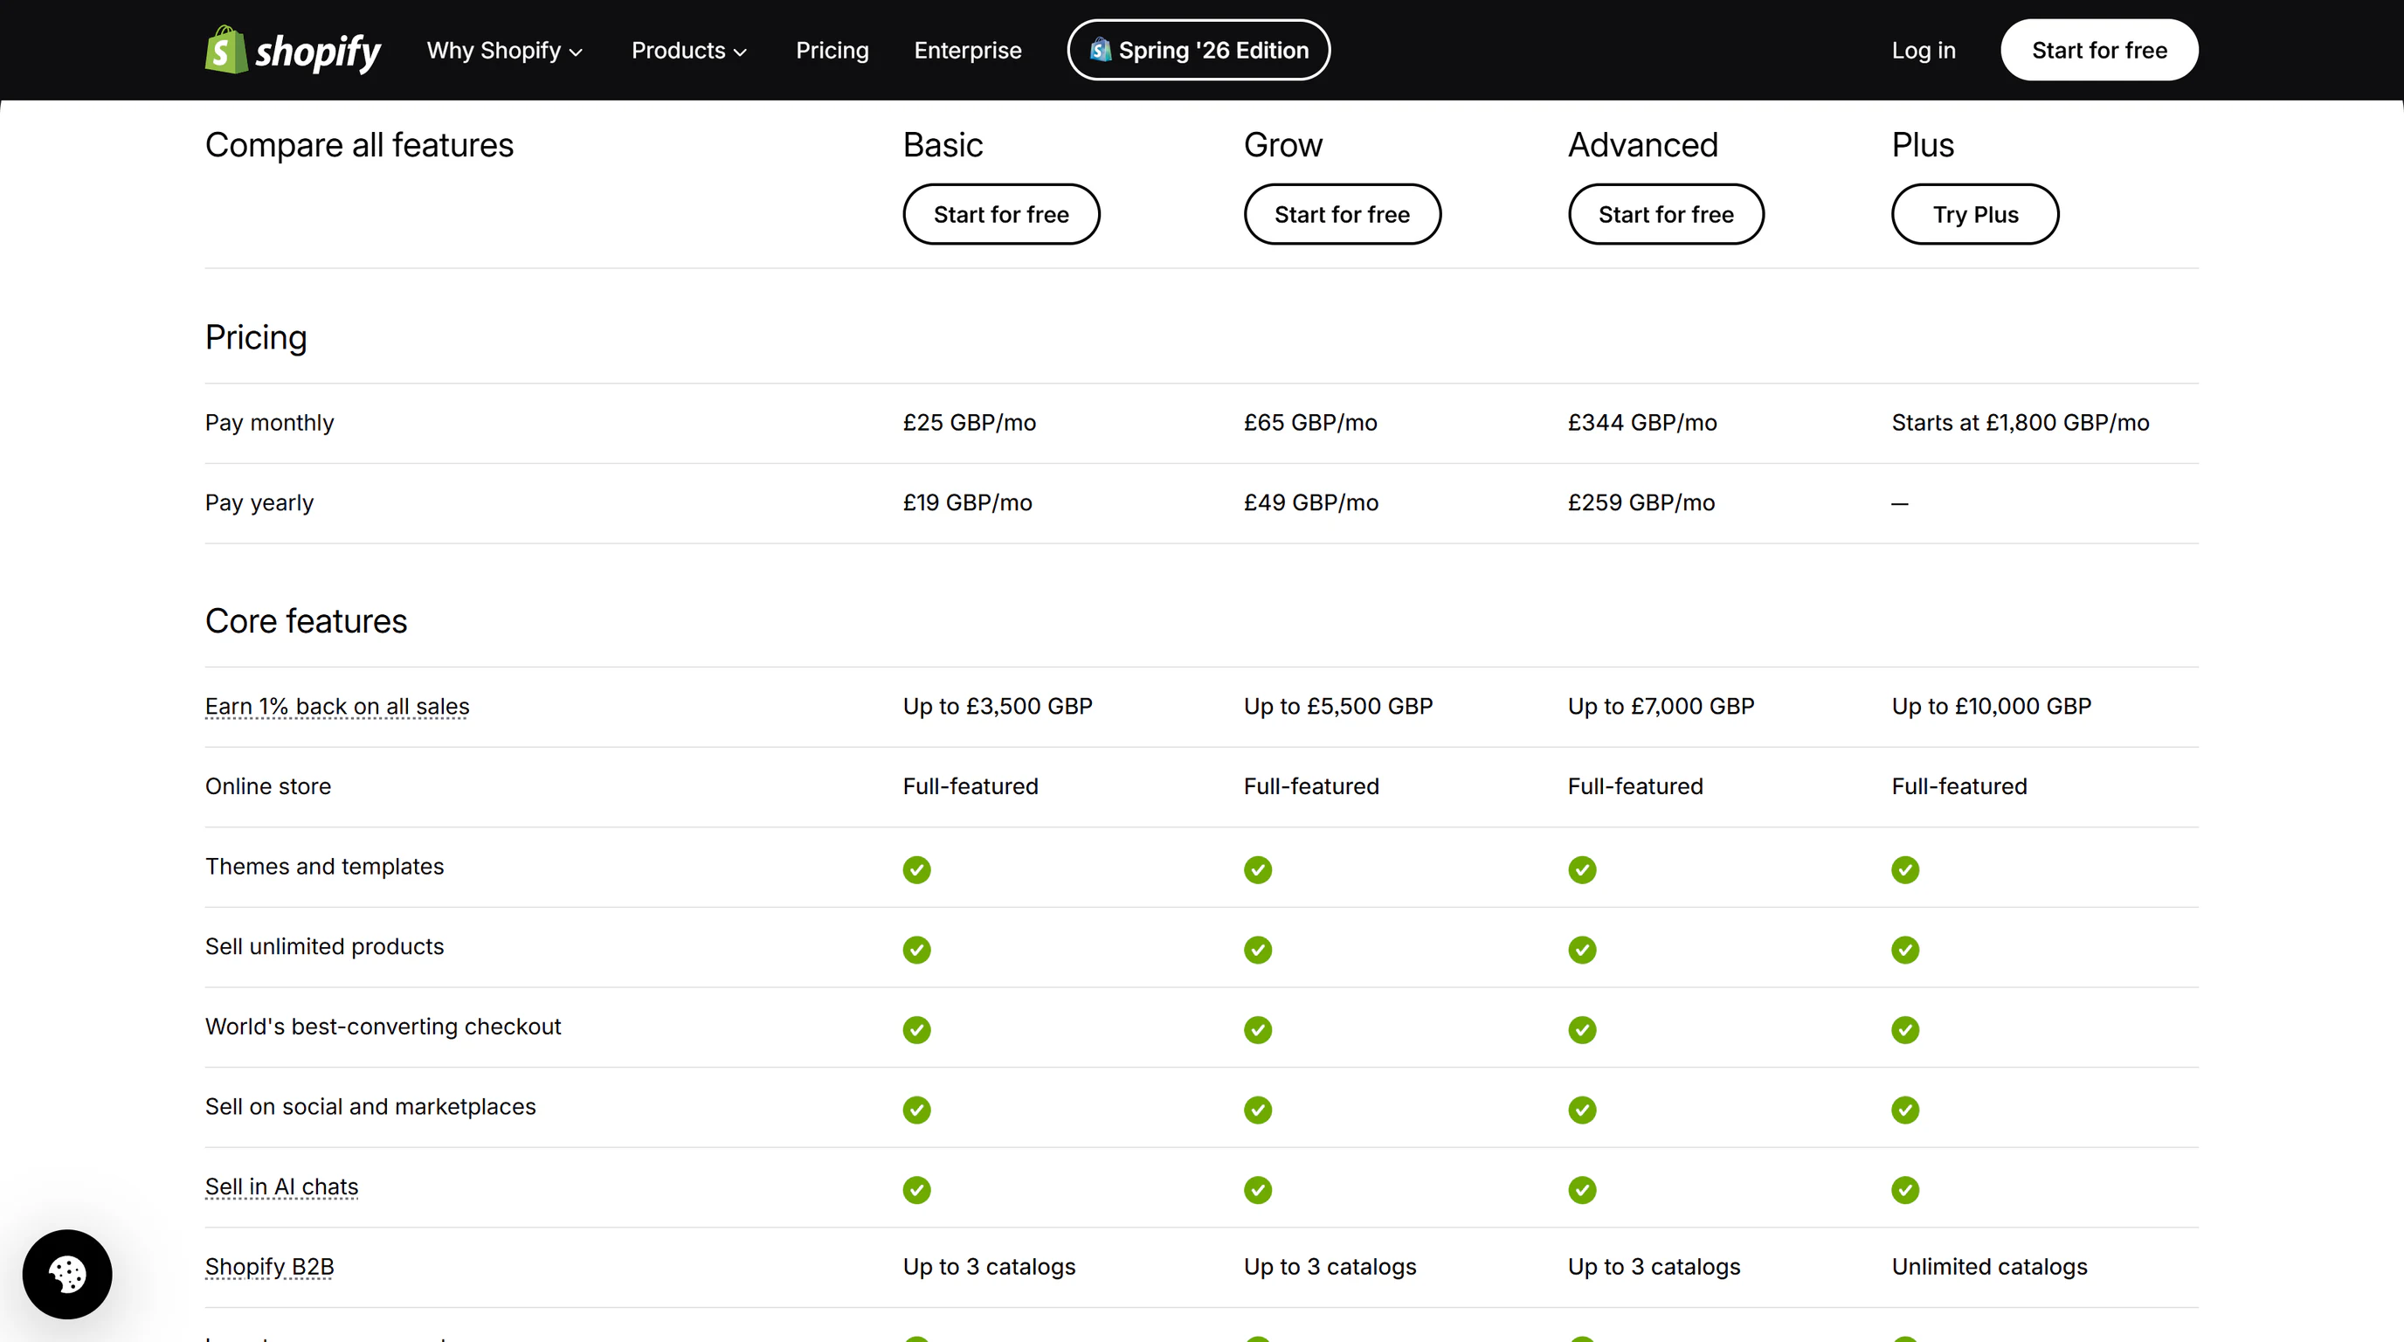Click £259 GBP/mo Advanced yearly price
The height and width of the screenshot is (1342, 2404).
pos(1641,503)
